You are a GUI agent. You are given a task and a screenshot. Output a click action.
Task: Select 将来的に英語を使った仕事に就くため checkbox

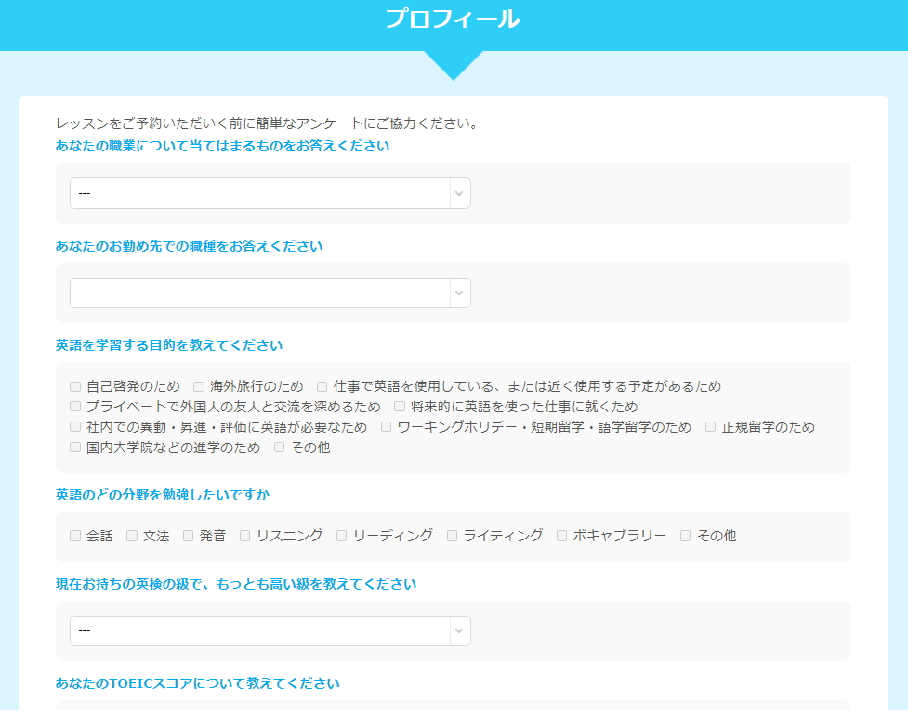400,407
